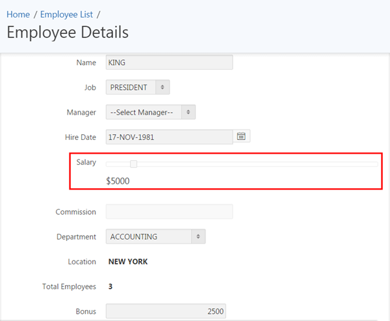Open the Department dropdown showing ACCOUNTING
The height and width of the screenshot is (321, 390).
155,236
